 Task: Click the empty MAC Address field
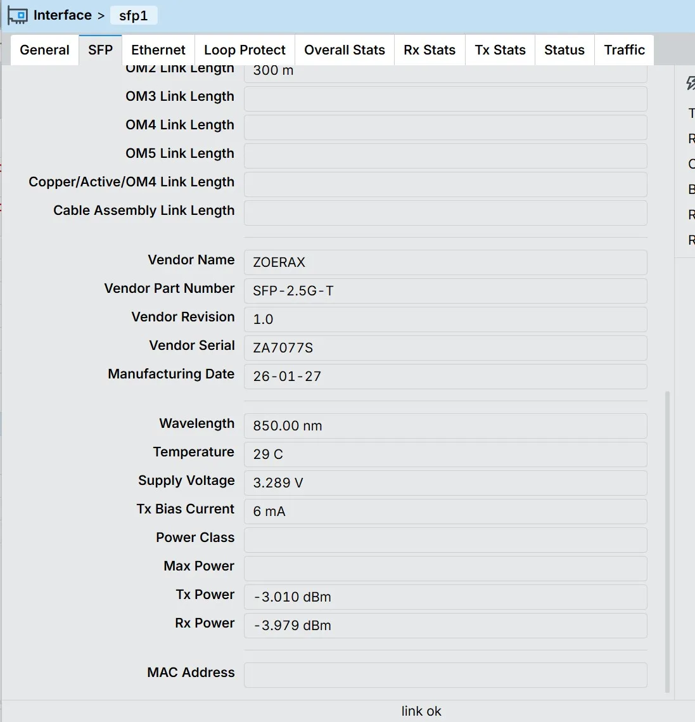445,675
